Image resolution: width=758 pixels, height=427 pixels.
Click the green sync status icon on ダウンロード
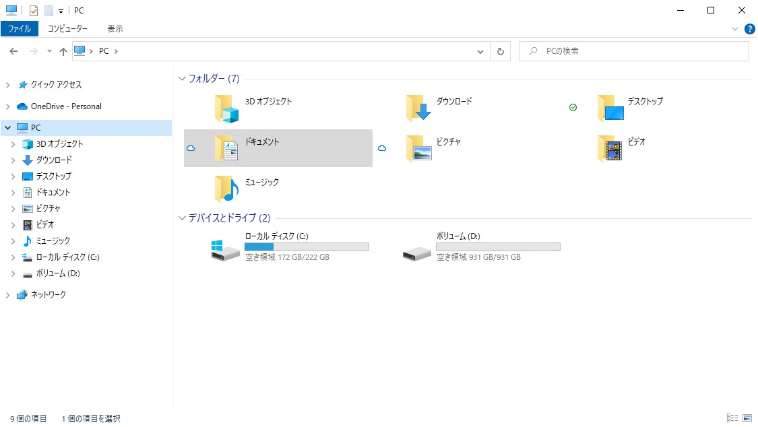coord(573,107)
